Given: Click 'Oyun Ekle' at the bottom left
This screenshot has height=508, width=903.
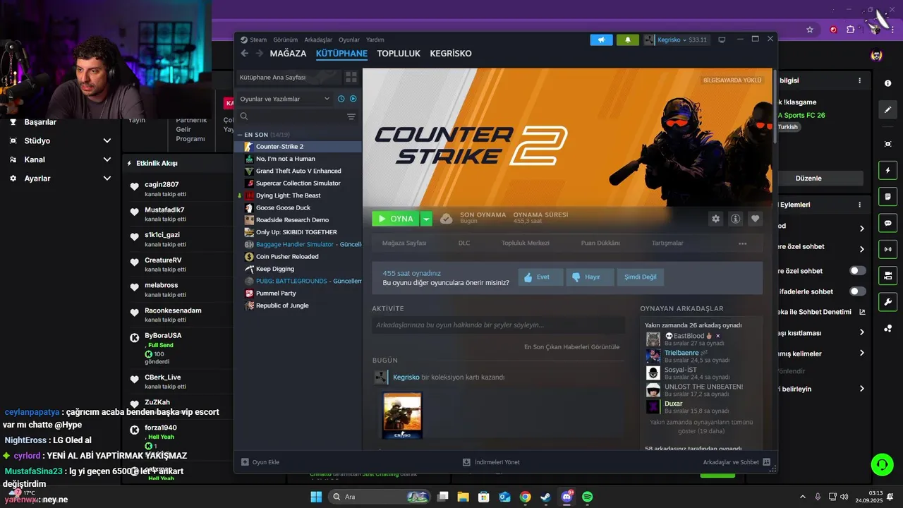Looking at the screenshot, I should (x=260, y=462).
